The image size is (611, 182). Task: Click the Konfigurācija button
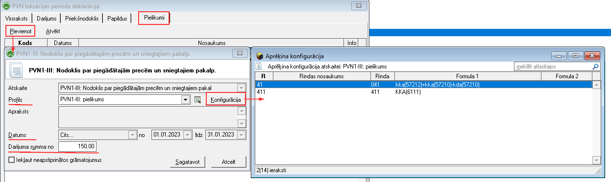[x=225, y=100]
